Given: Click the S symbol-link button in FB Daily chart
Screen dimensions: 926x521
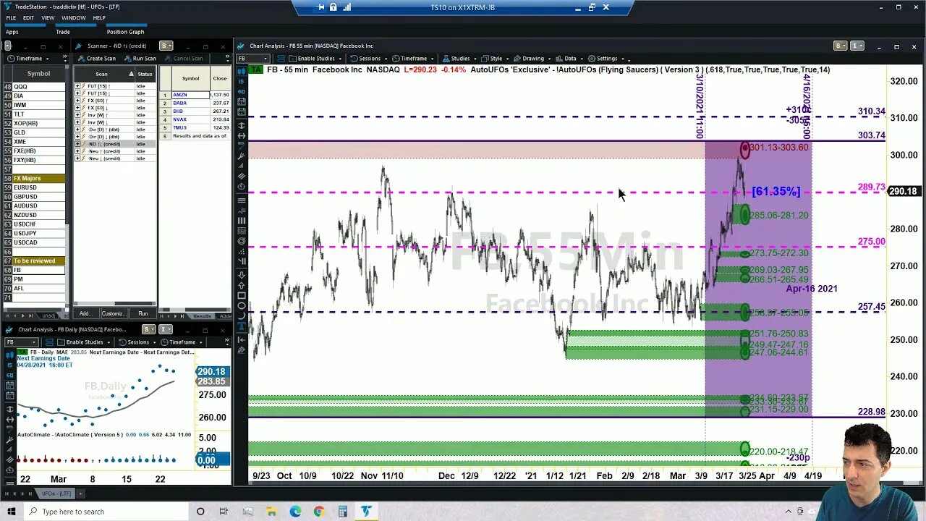Looking at the screenshot, I should coord(148,329).
